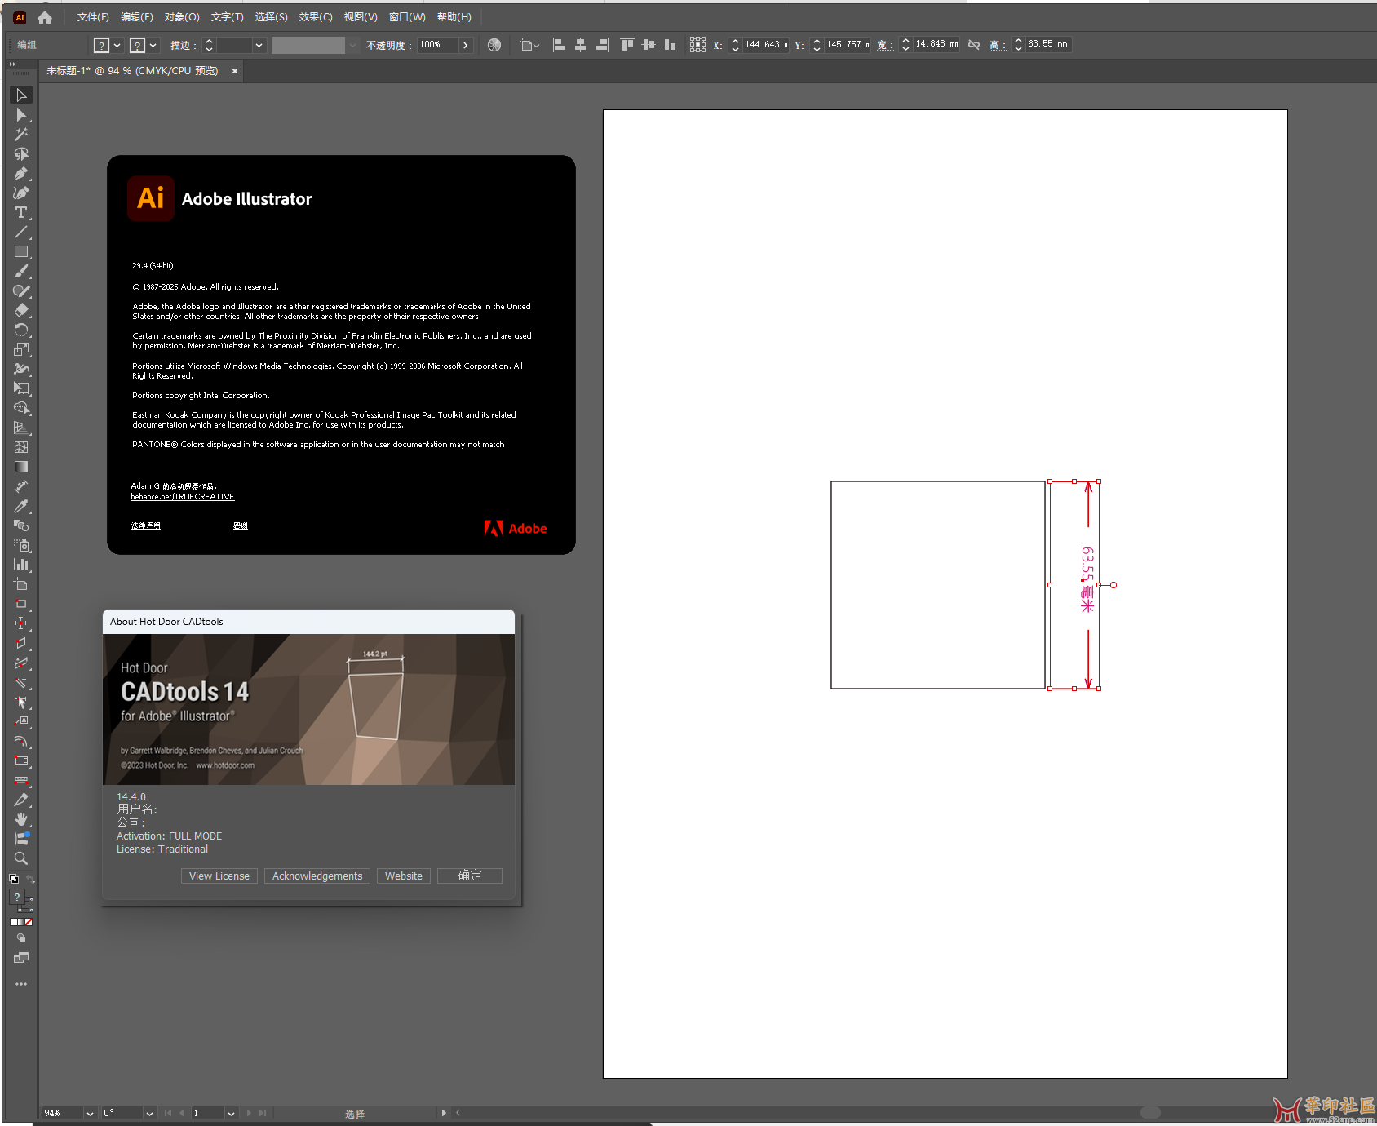
Task: Expand the stroke color dropdown
Action: (153, 46)
